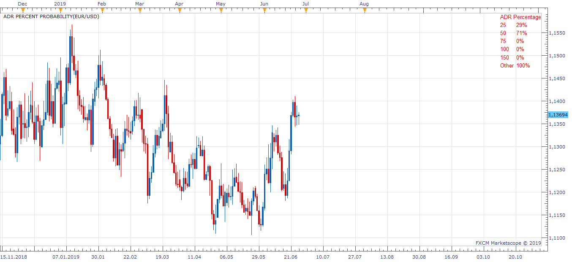Click the Jul month marker triangle
Screen dimensions: 572x262
click(305, 11)
